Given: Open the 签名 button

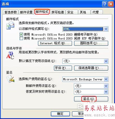Looking at the screenshot, I should [x=91, y=99].
